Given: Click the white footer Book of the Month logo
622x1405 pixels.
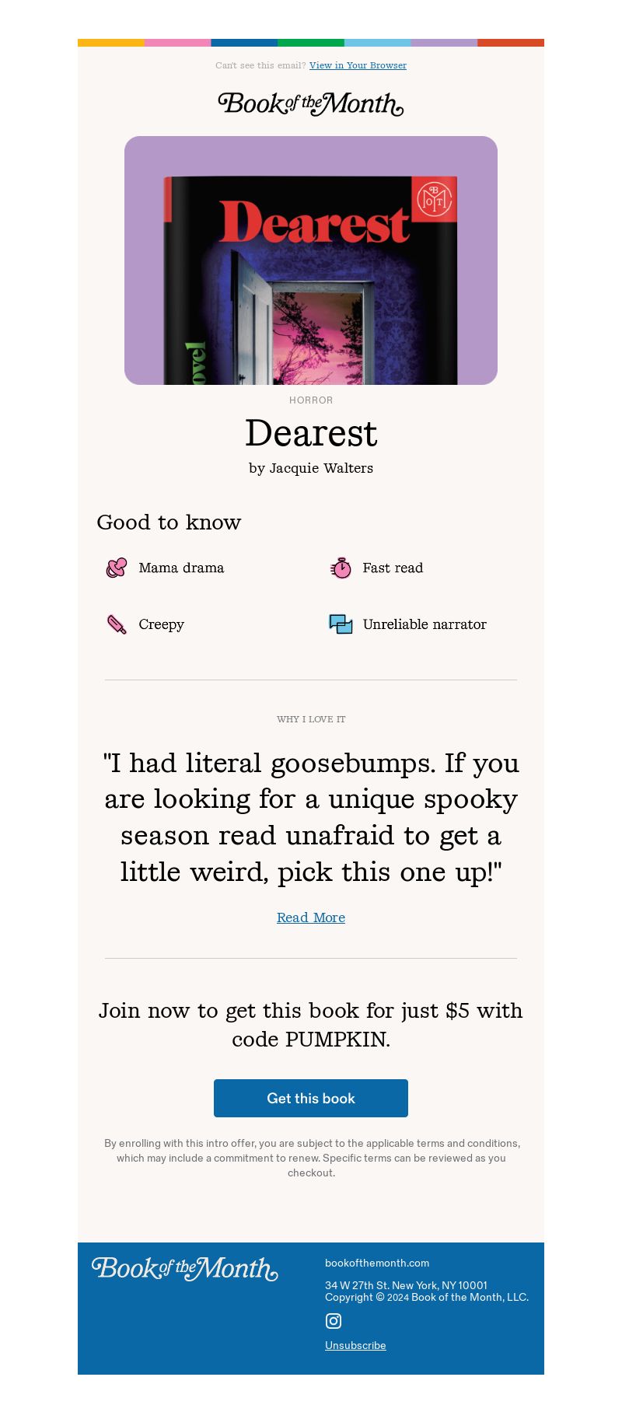Looking at the screenshot, I should point(184,1269).
